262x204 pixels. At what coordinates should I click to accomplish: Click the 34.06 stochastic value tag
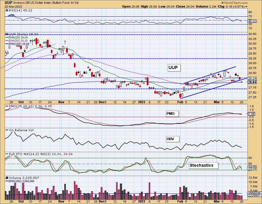coord(252,167)
